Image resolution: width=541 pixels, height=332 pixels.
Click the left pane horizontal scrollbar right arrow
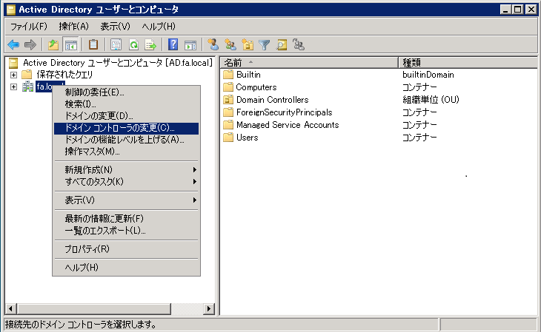point(209,309)
